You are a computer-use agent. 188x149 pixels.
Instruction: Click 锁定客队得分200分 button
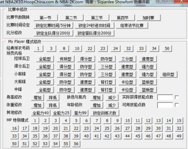tap(95, 33)
